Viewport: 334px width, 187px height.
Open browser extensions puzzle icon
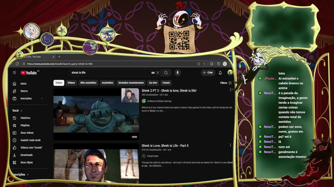212,64
